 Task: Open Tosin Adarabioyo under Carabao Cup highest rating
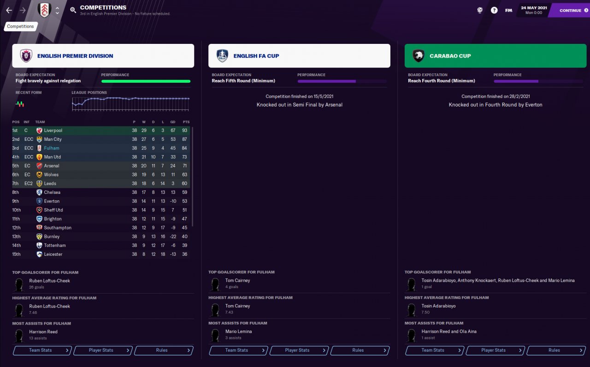click(438, 306)
